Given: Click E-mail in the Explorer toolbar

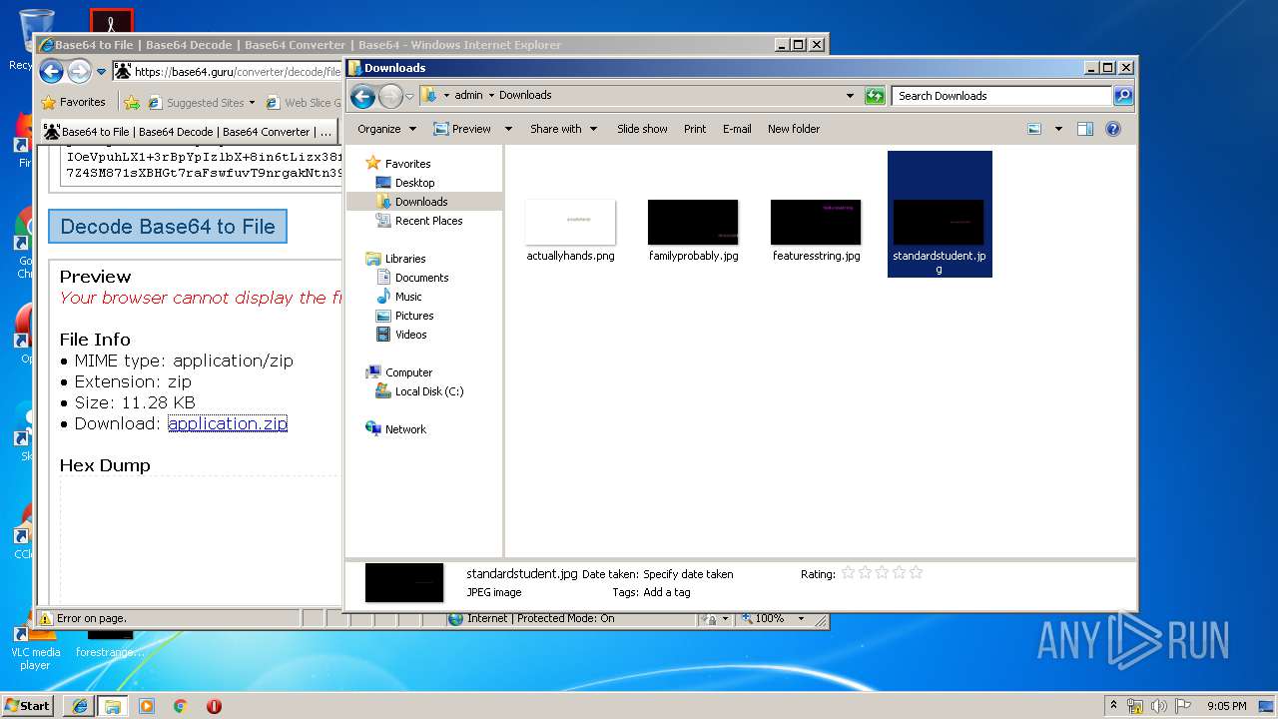Looking at the screenshot, I should pyautogui.click(x=737, y=129).
